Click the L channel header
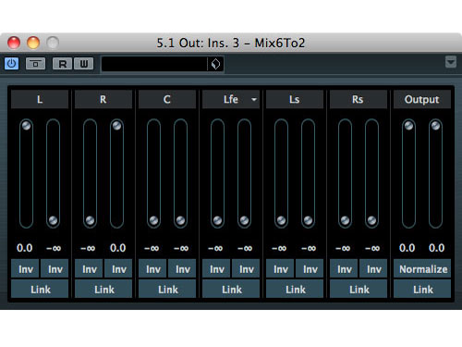 pos(40,99)
